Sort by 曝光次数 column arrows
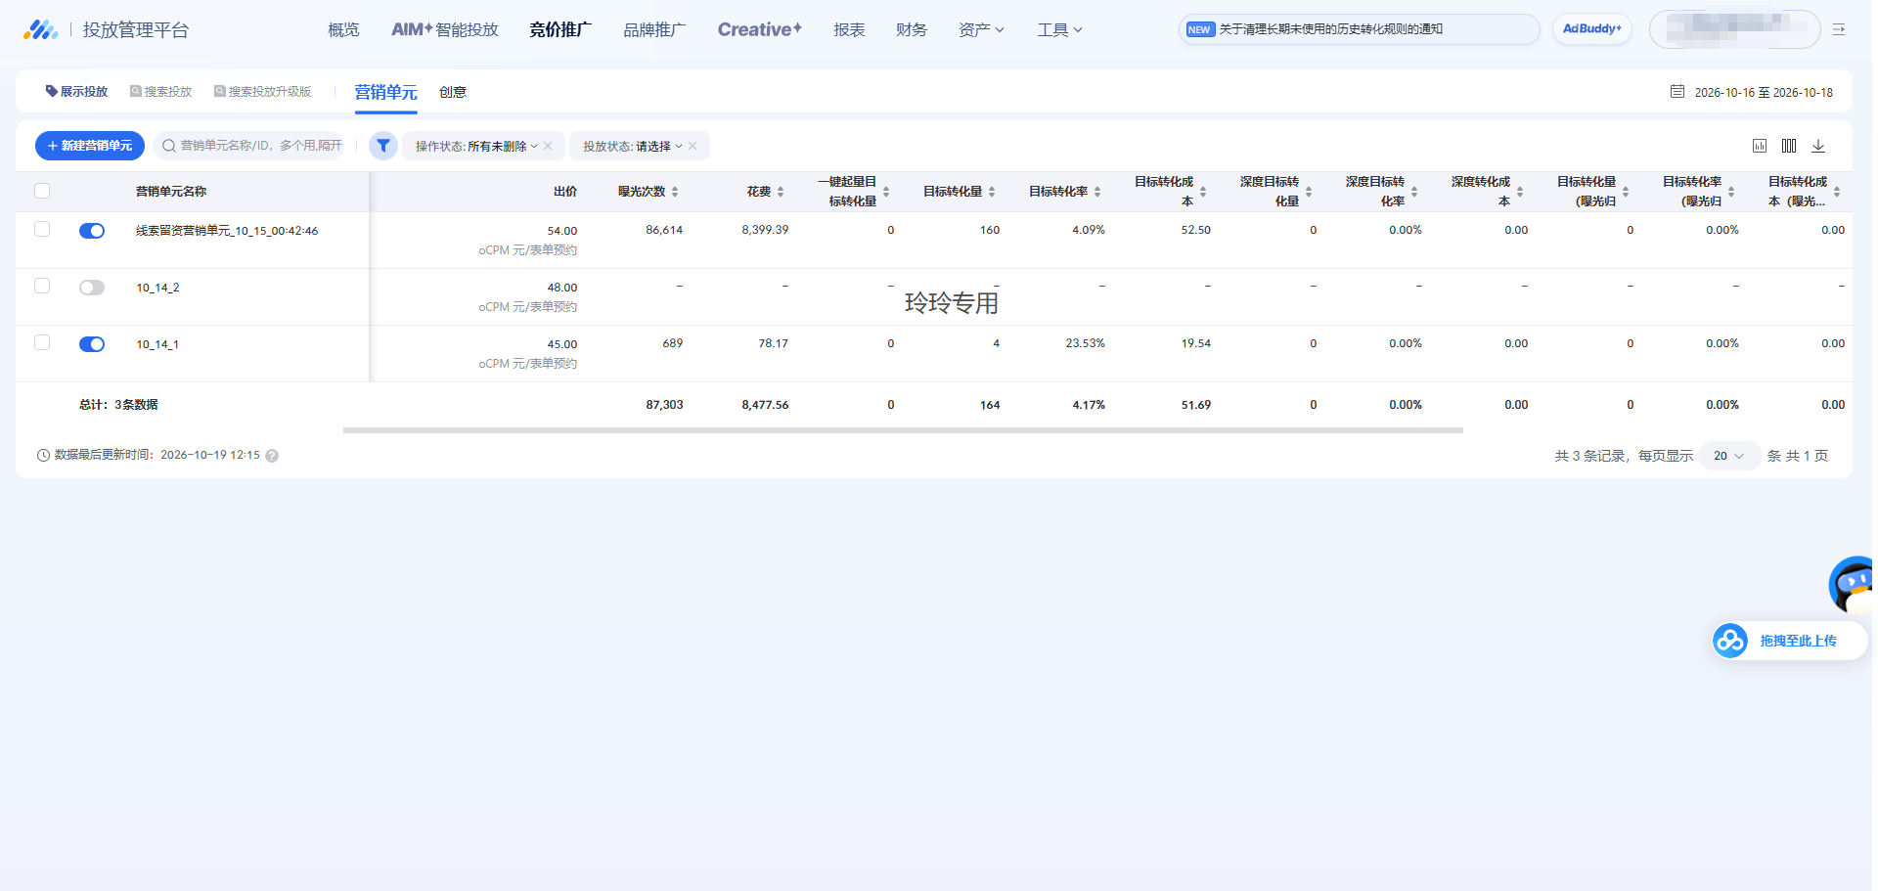This screenshot has width=1878, height=891. point(675,192)
